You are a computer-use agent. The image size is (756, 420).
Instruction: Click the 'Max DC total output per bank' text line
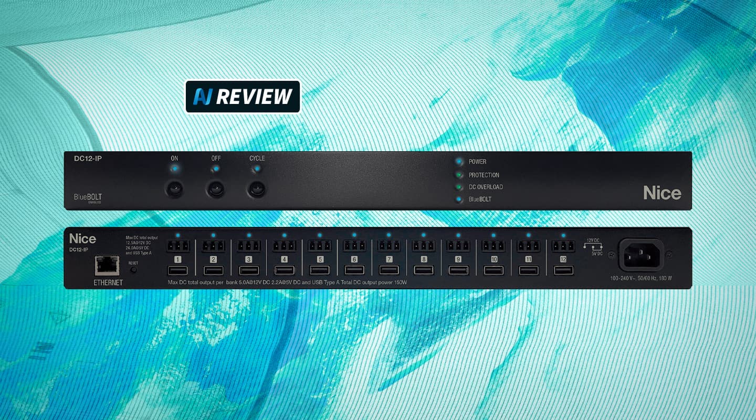pyautogui.click(x=287, y=282)
